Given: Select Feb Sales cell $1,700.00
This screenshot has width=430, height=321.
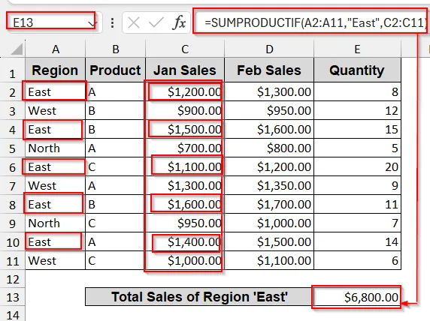Looking at the screenshot, I should (269, 204).
